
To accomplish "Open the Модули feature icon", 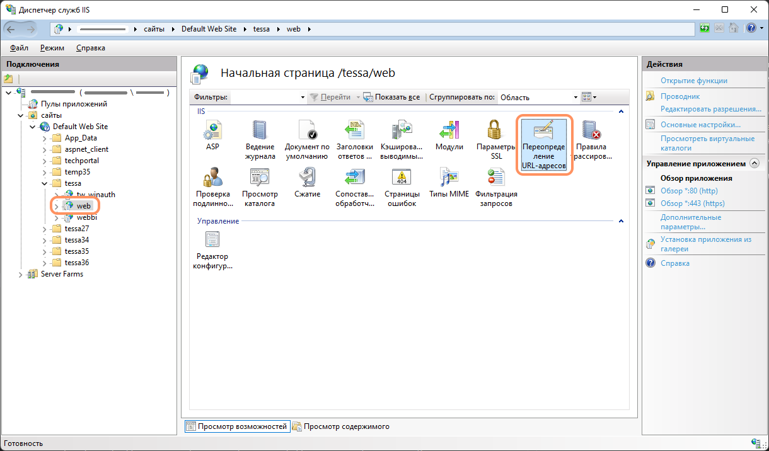I will 449,134.
